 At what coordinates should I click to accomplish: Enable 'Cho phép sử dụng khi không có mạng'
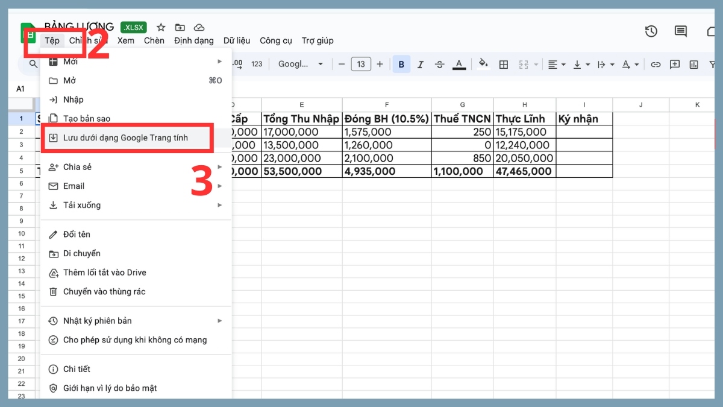[x=136, y=340]
